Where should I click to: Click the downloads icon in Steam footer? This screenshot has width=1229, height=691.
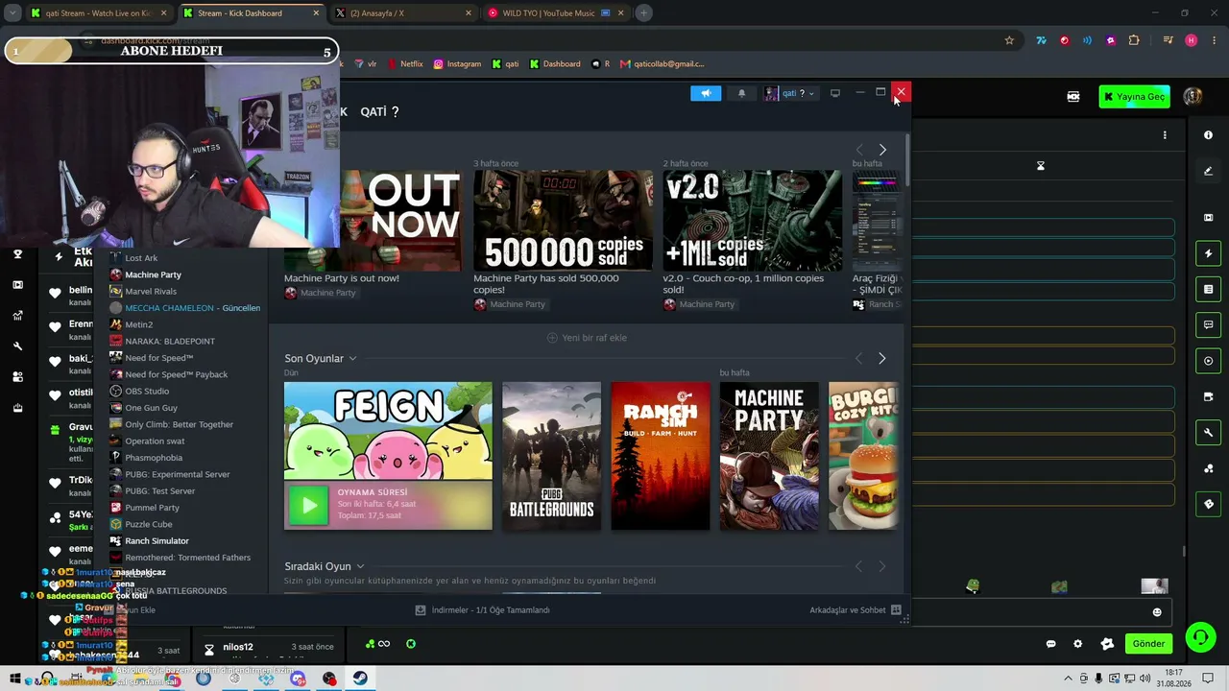tap(421, 609)
